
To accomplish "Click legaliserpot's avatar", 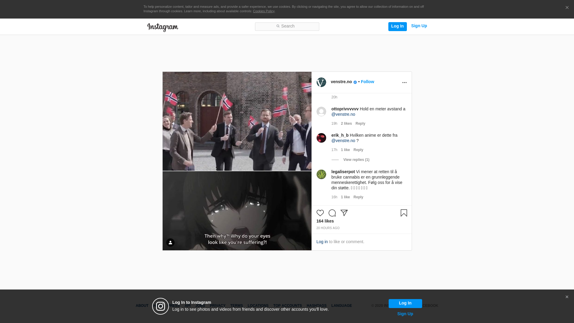I will (321, 174).
